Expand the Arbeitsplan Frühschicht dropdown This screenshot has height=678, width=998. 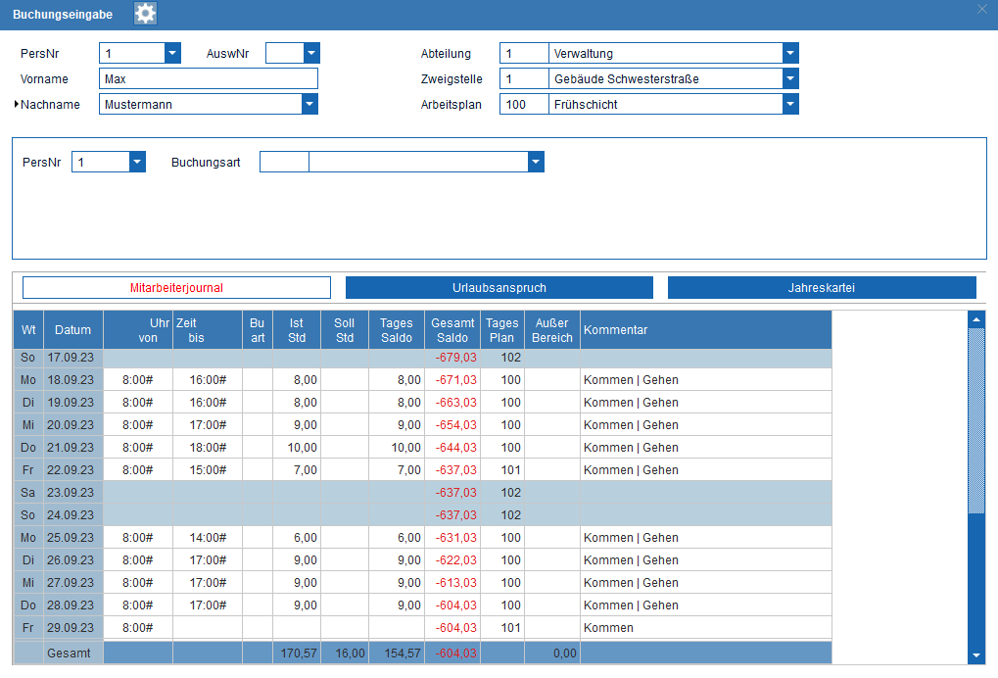pos(789,104)
